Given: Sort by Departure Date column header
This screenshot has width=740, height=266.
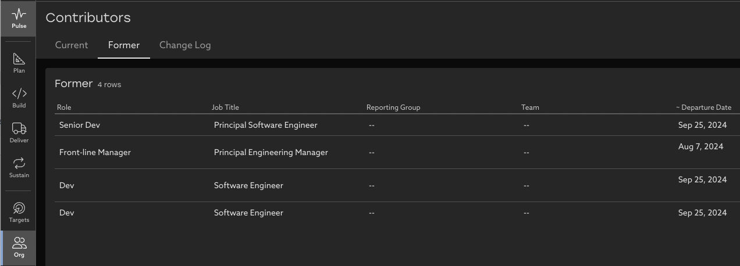Looking at the screenshot, I should [706, 107].
